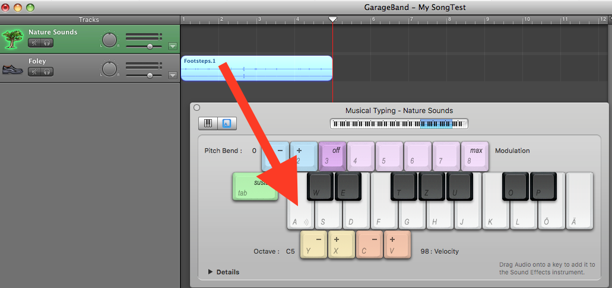Viewport: 612px width, 288px height.
Task: Adjust the Nature Sounds volume slider handle
Action: point(150,46)
